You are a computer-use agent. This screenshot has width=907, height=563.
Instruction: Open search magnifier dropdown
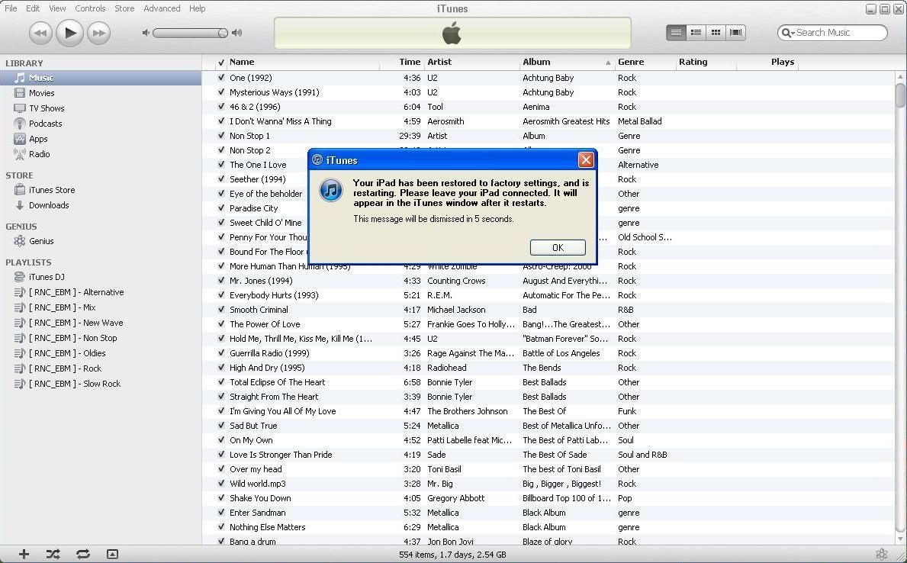[x=788, y=33]
